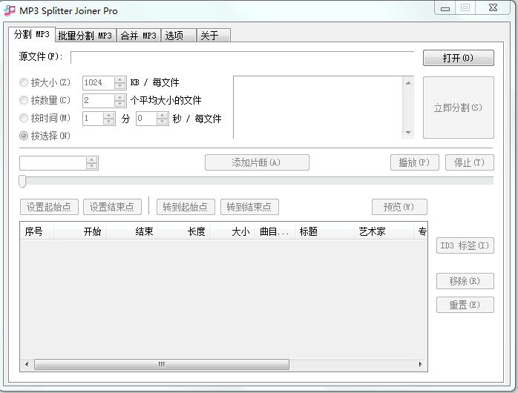
Task: Click the 转到结束点 button
Action: [249, 207]
